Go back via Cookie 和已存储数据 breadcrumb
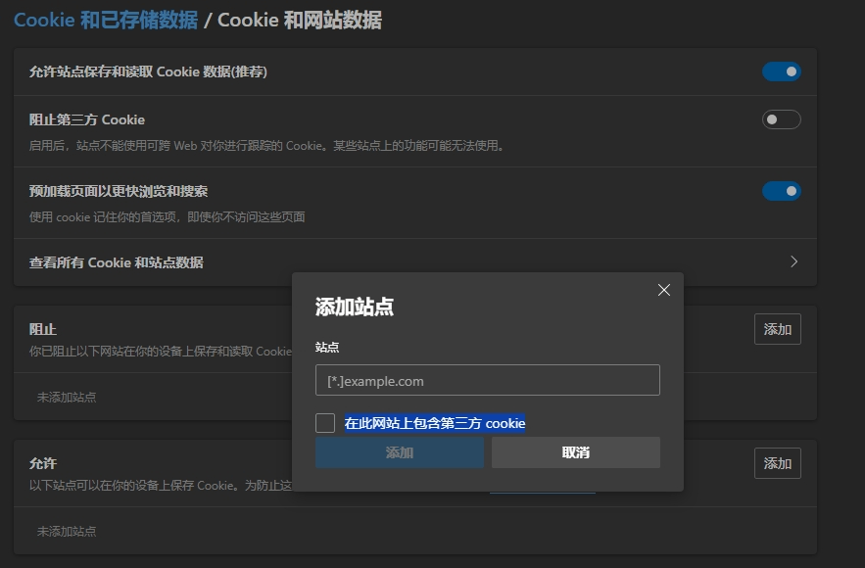Viewport: 865px width, 568px height. click(106, 21)
